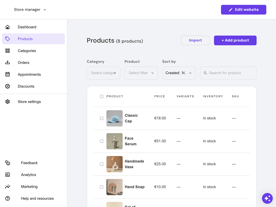Open the Classic Cap product name

point(131,118)
